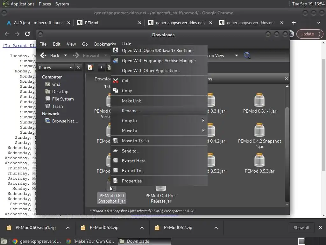This screenshot has height=245, width=326.
Task: Close the Places sidebar pane
Action: click(78, 68)
